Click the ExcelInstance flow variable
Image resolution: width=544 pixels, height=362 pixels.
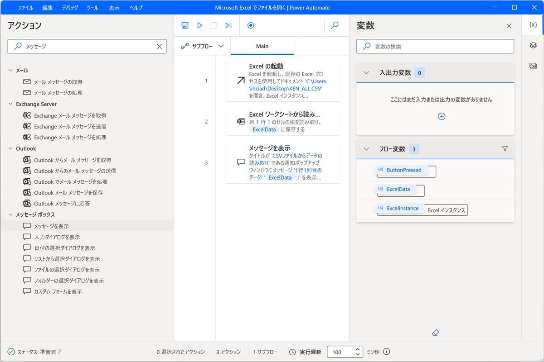[x=399, y=208]
